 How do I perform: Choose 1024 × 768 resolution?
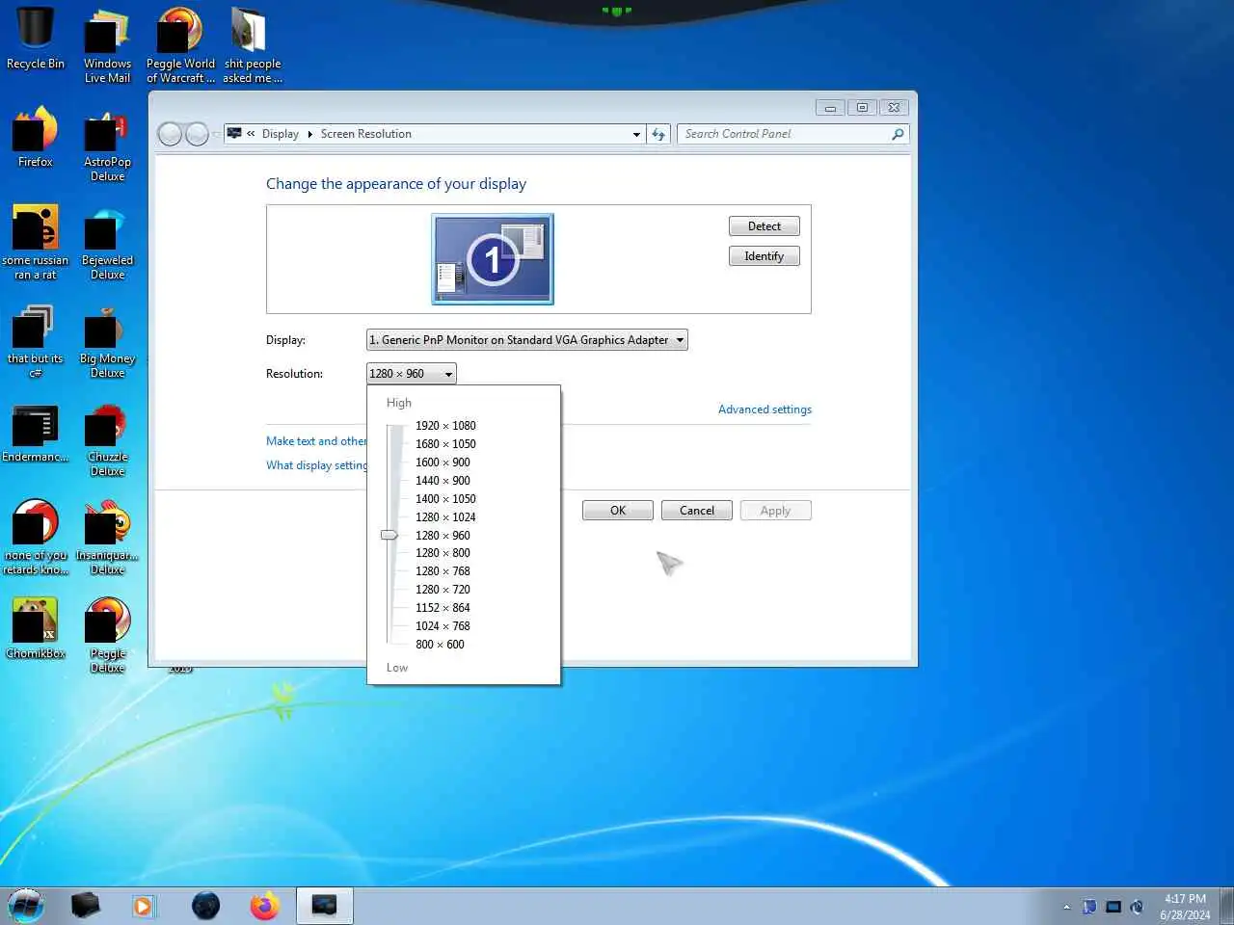click(443, 626)
